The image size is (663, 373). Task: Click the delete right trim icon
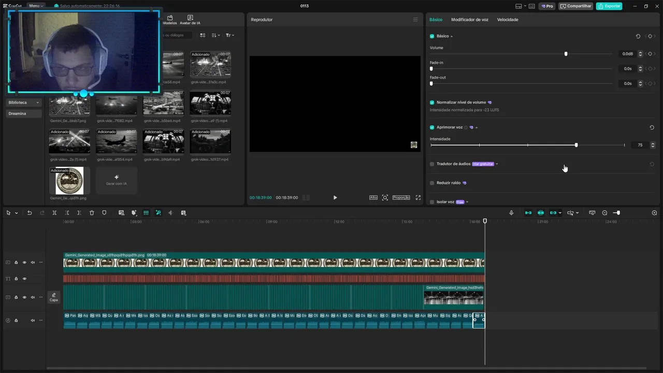(x=79, y=213)
